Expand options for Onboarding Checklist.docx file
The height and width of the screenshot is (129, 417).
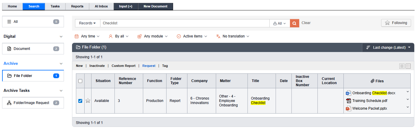[408, 92]
